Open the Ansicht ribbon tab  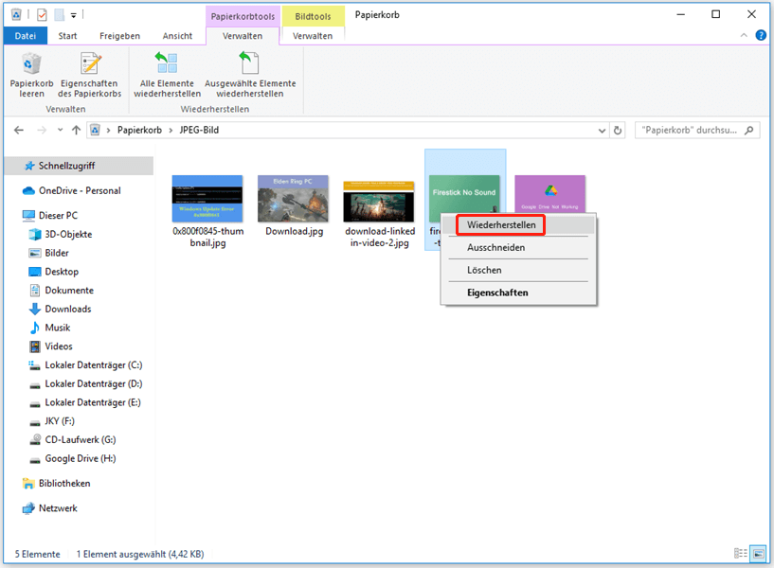(177, 36)
